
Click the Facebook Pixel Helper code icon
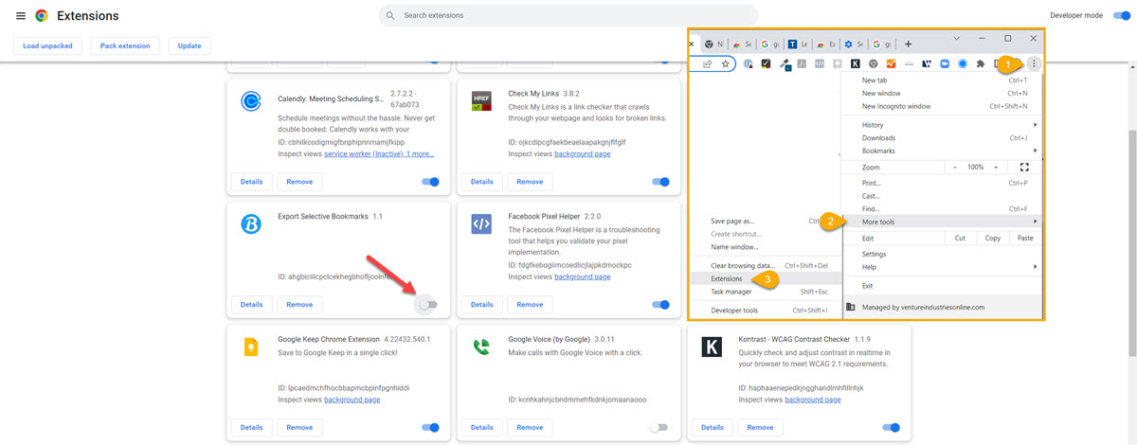(481, 223)
